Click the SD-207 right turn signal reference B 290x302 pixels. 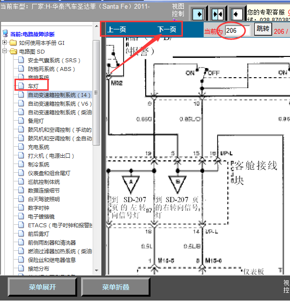pyautogui.click(x=178, y=184)
